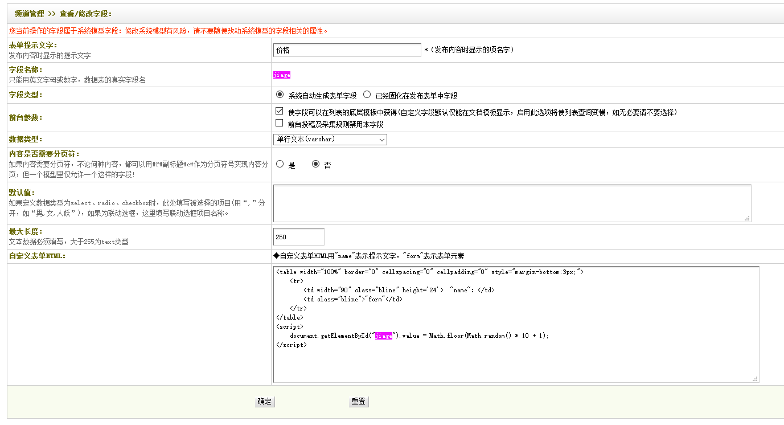Viewport: 784px width, 425px height.
Task: Click the hint 文本数据必须填写，大于255为text类型
Action: [x=69, y=242]
